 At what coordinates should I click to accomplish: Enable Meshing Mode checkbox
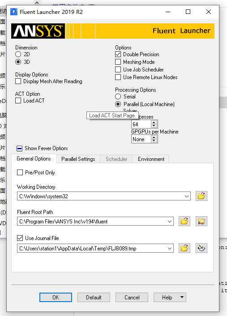pyautogui.click(x=118, y=62)
